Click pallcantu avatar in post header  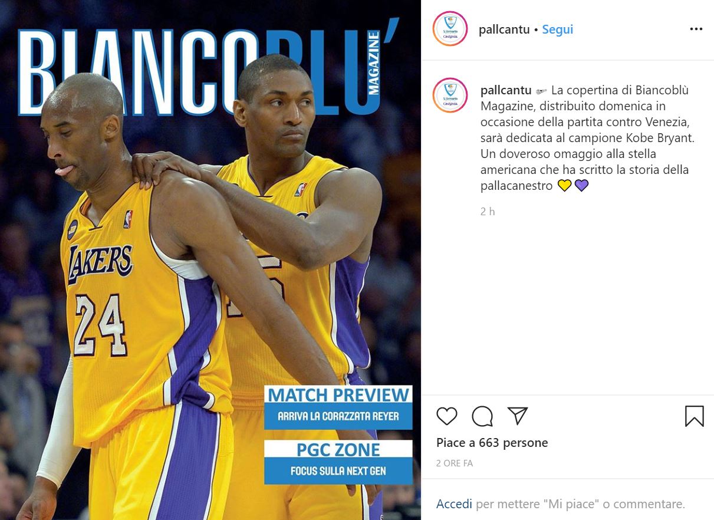(450, 29)
